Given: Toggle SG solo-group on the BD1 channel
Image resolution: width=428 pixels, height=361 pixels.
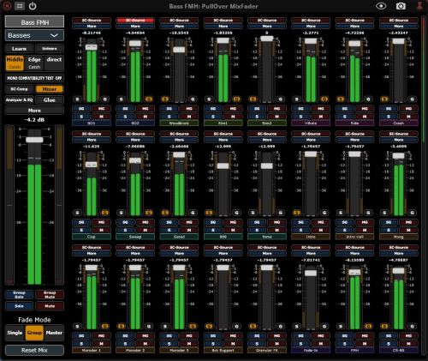Looking at the screenshot, I should 81,109.
